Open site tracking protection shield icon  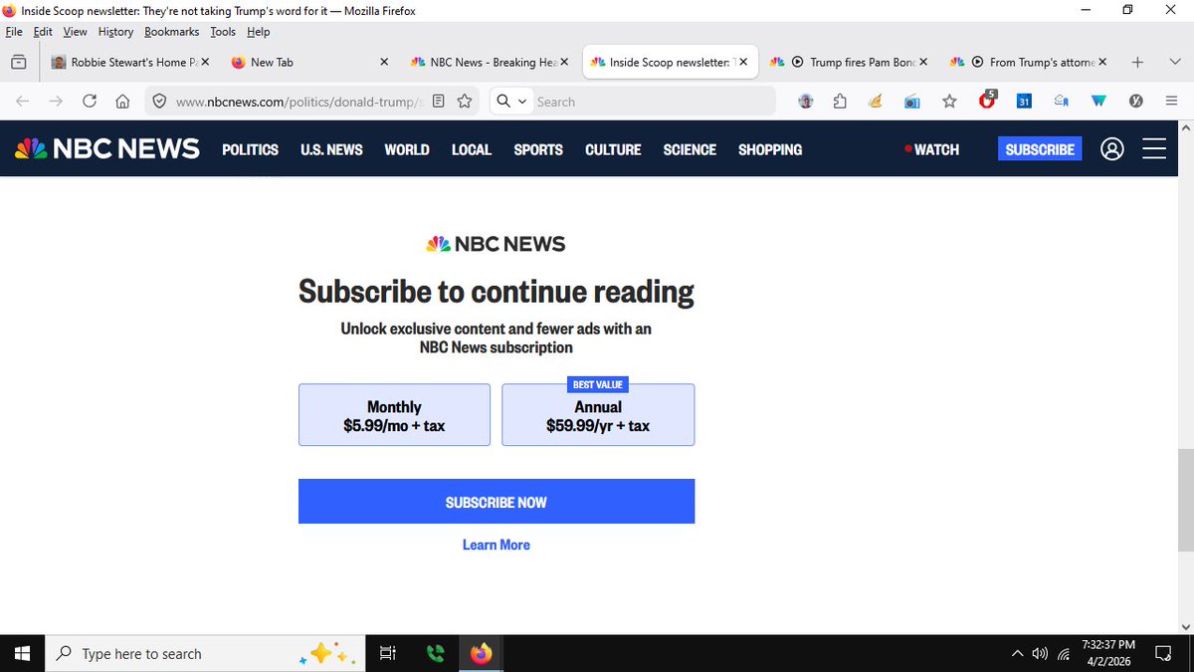[x=159, y=102]
